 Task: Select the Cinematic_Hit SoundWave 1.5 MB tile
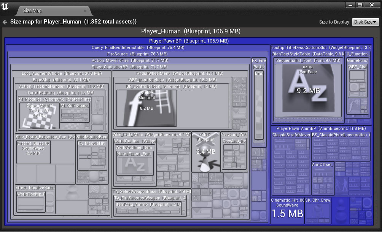click(287, 211)
